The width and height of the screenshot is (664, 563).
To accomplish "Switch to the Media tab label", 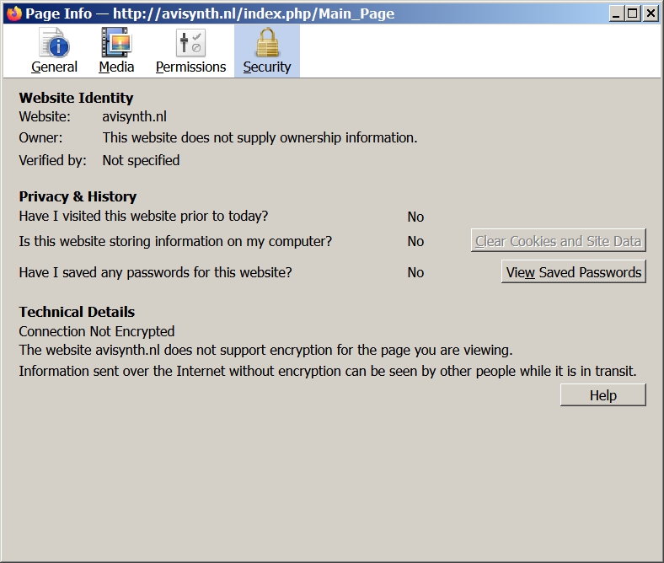I will coord(116,67).
